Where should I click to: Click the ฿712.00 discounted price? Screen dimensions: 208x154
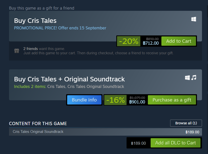(151, 43)
